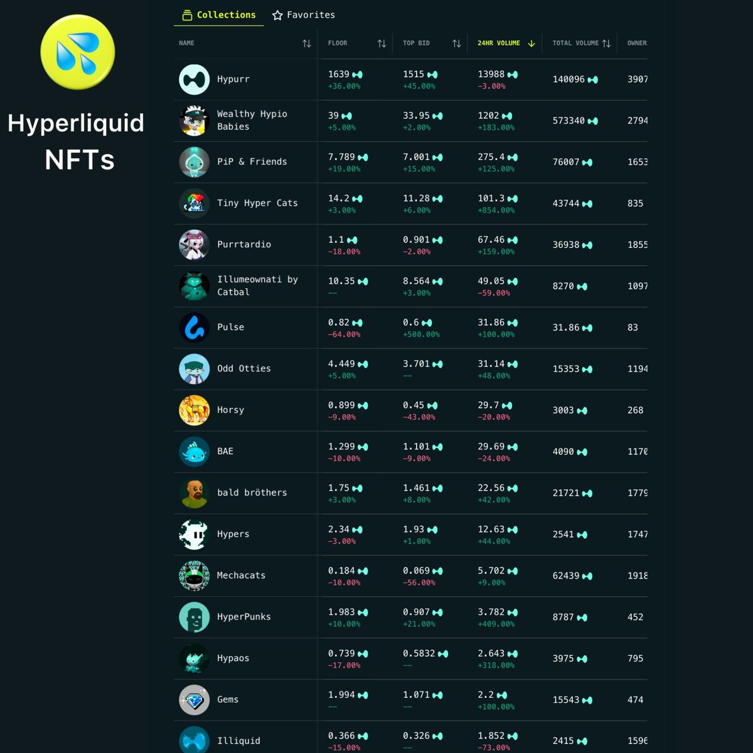Click Gems floor price 1.994

341,695
